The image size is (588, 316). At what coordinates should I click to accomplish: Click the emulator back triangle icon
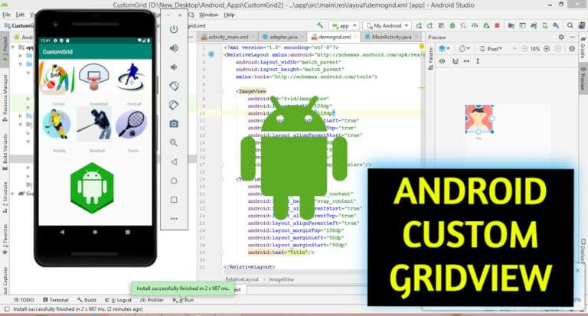point(174,162)
